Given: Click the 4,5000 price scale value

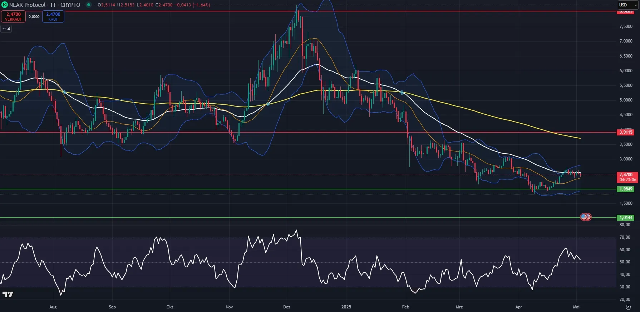Looking at the screenshot, I should pos(626,115).
